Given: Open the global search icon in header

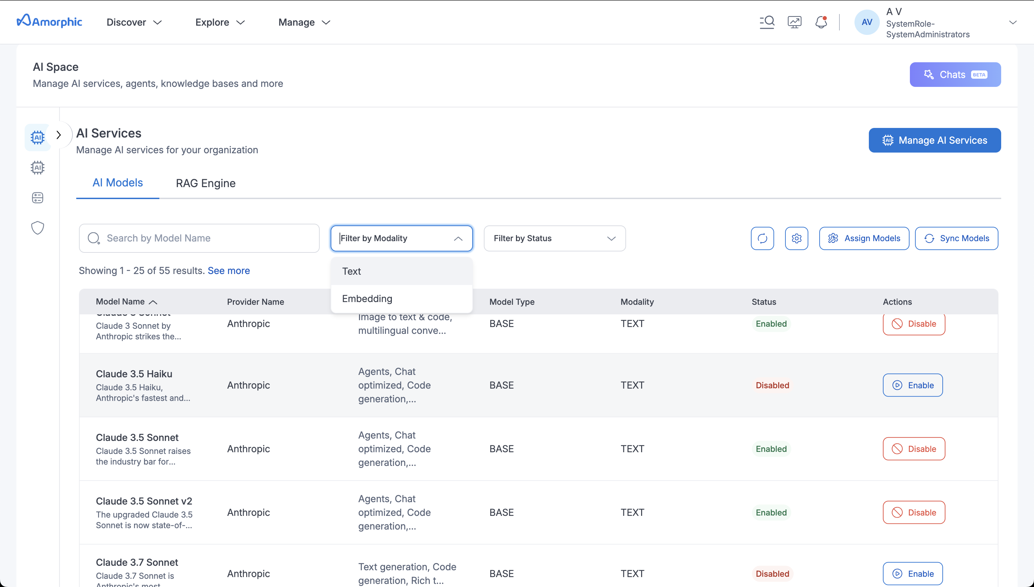Looking at the screenshot, I should click(767, 22).
